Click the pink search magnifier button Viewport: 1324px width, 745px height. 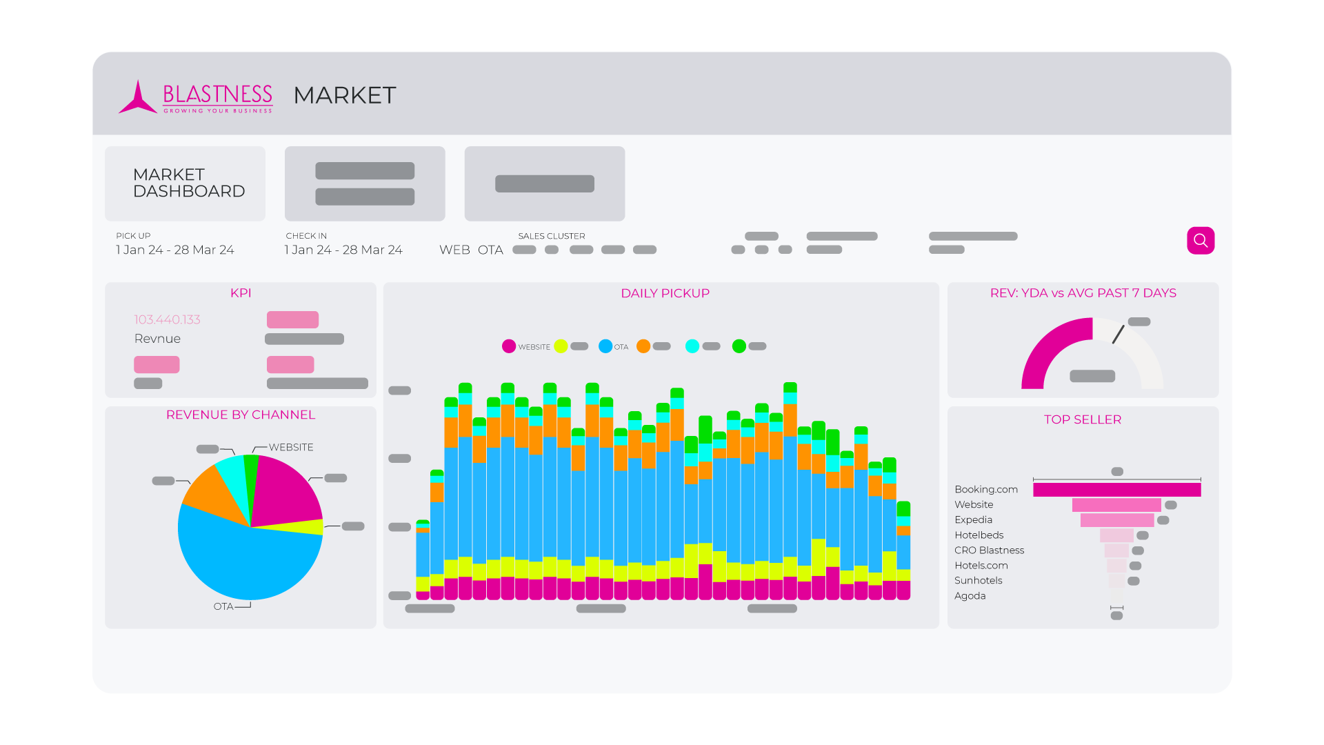click(x=1200, y=241)
